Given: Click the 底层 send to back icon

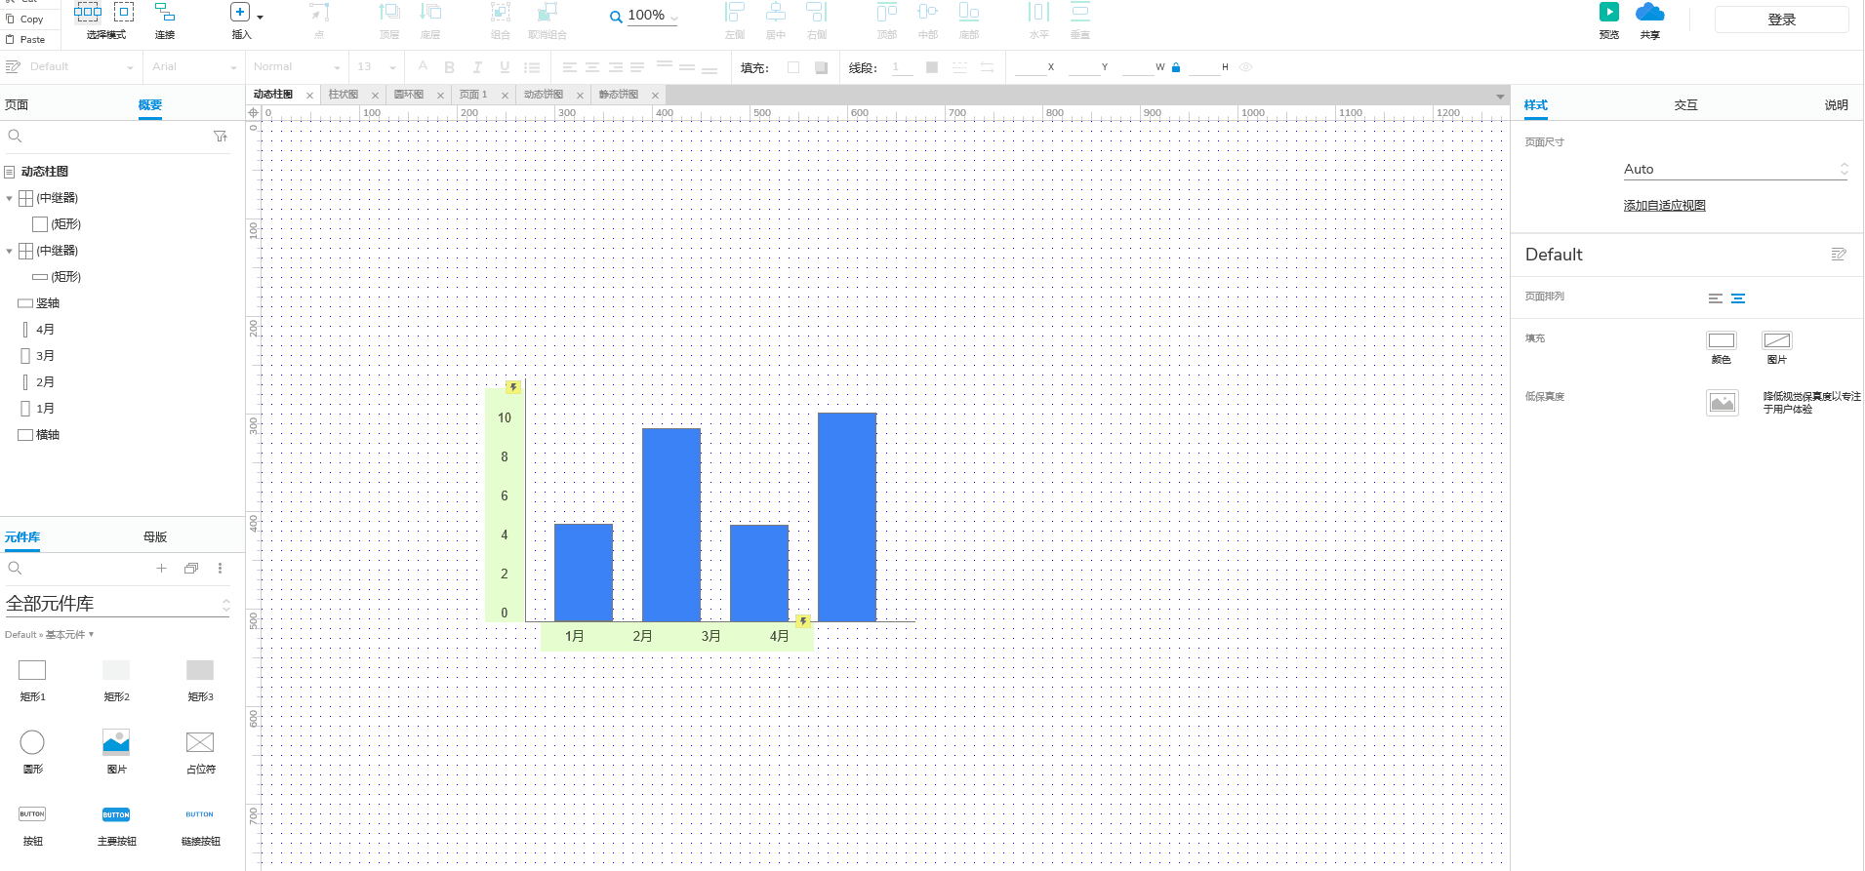Looking at the screenshot, I should 430,13.
